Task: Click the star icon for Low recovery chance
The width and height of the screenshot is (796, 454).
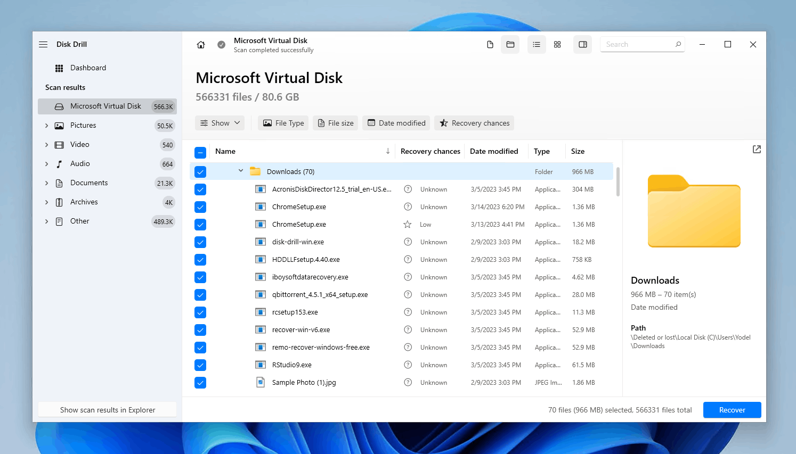Action: (x=408, y=225)
